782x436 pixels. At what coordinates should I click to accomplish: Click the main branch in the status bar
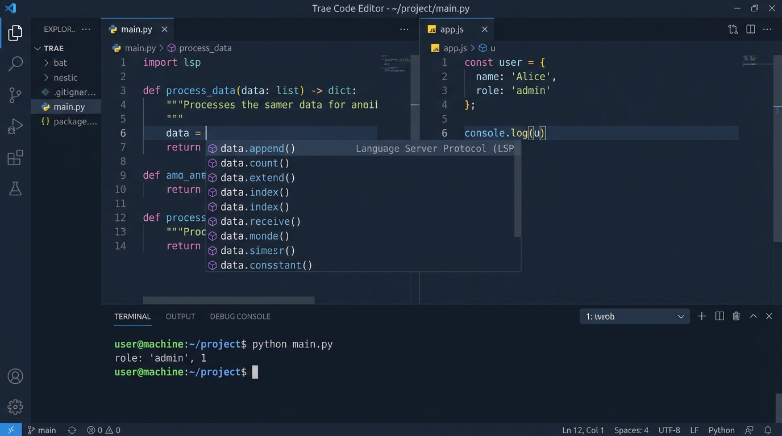pyautogui.click(x=42, y=430)
